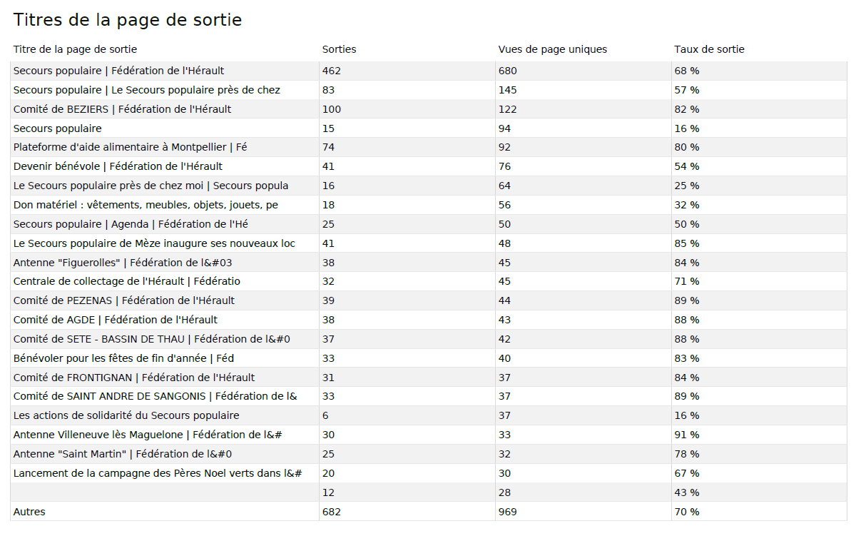The height and width of the screenshot is (541, 856).
Task: Open the 'Comité de FRONTIGNAN' page title
Action: pyautogui.click(x=133, y=378)
